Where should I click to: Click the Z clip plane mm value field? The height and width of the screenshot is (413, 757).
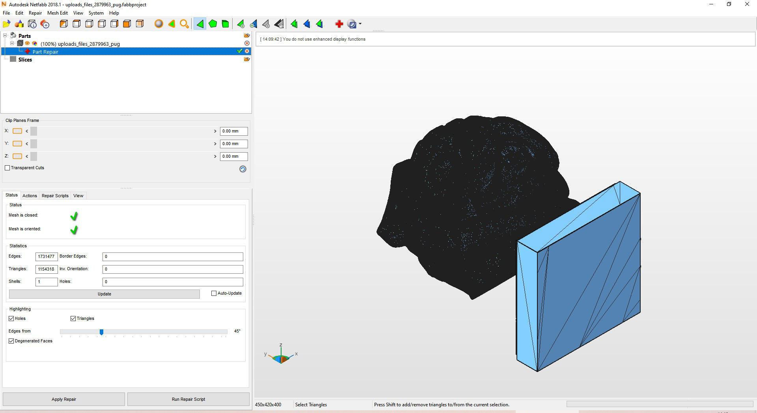coord(234,156)
